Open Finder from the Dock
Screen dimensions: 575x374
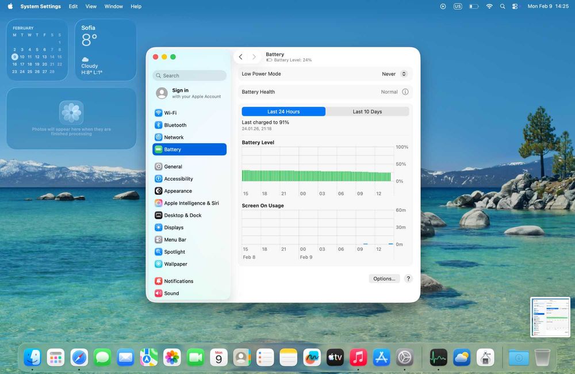point(33,357)
